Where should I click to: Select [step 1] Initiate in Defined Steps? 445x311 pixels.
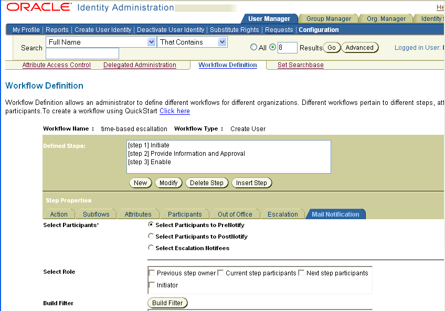click(149, 145)
